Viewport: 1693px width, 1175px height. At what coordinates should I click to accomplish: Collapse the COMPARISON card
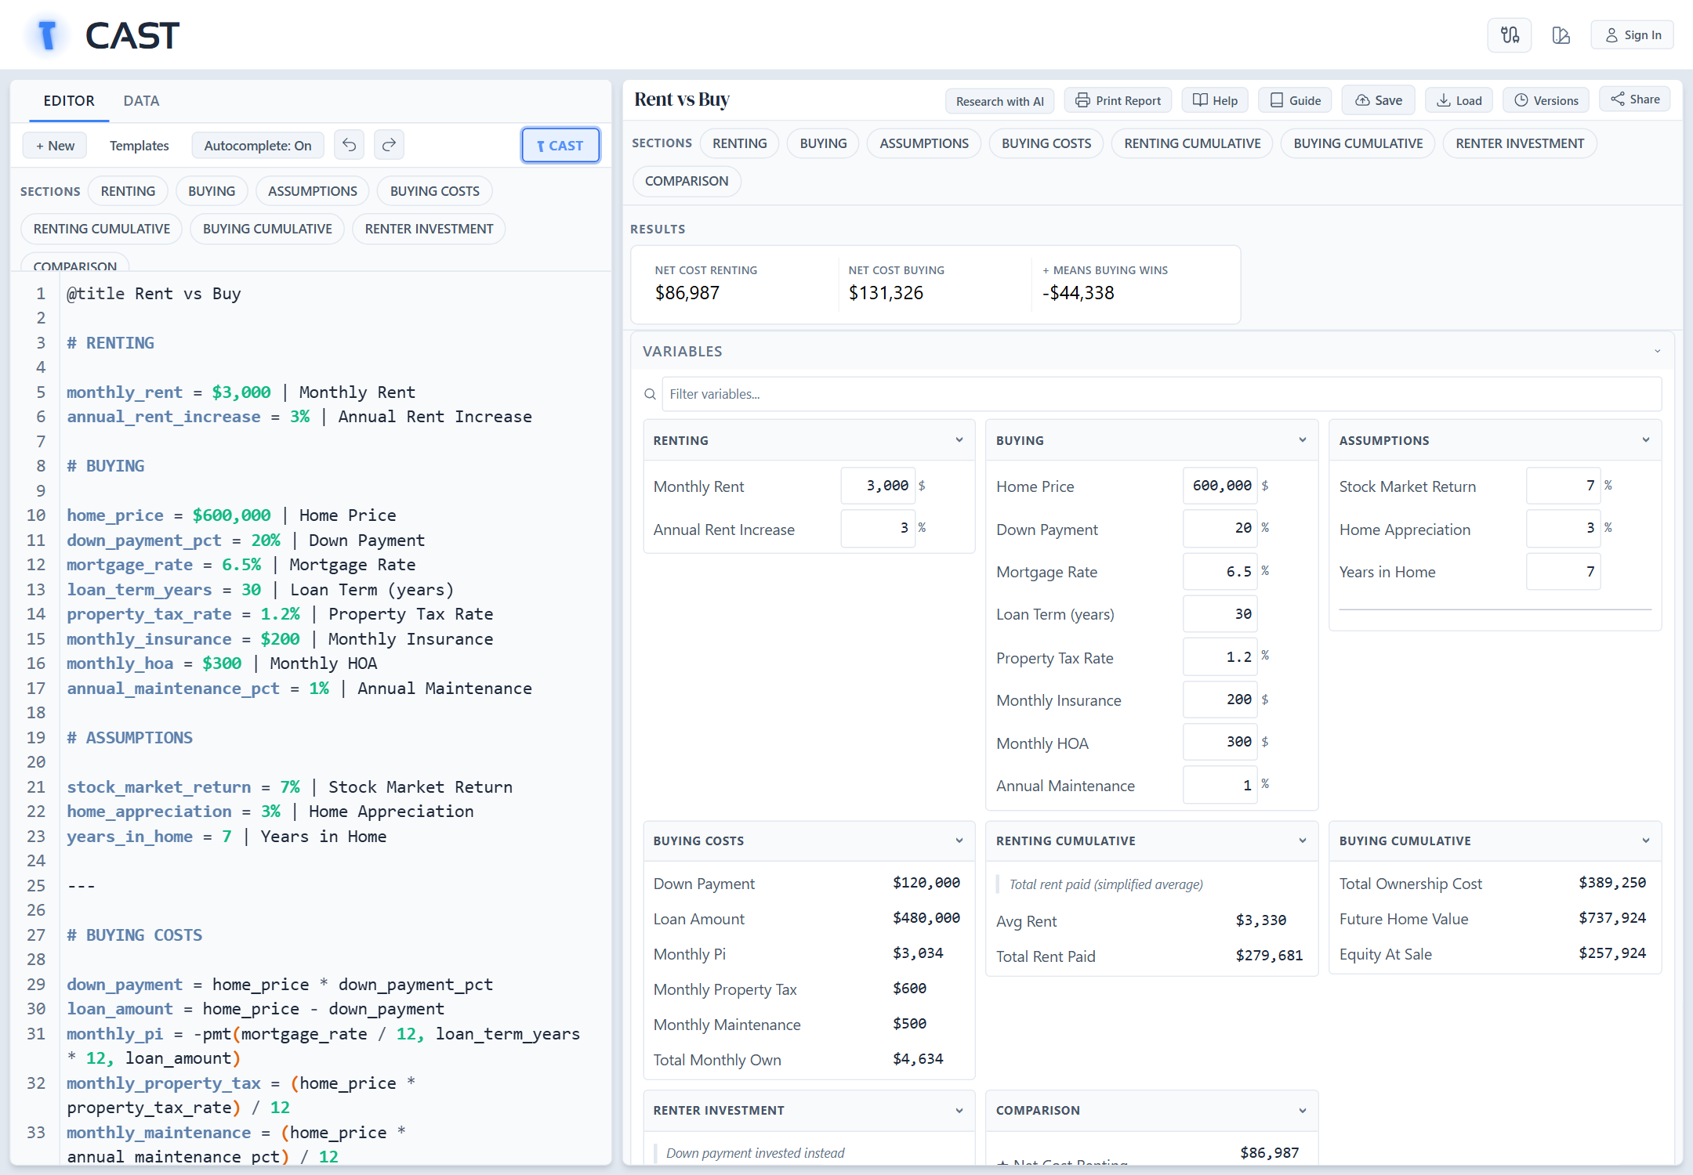(1303, 1111)
